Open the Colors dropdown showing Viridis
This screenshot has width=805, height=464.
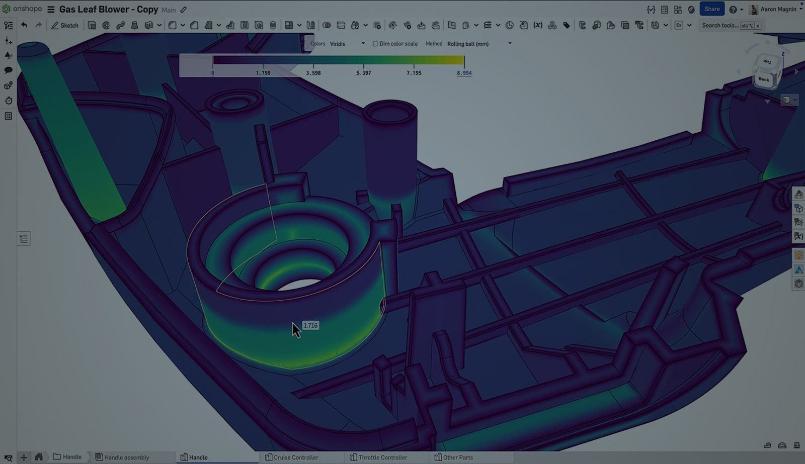347,44
